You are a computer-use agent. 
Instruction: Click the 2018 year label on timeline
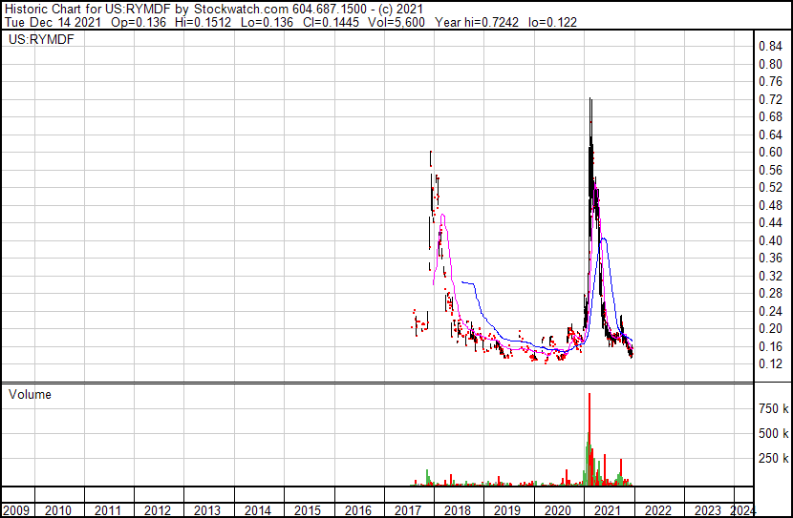pos(458,510)
